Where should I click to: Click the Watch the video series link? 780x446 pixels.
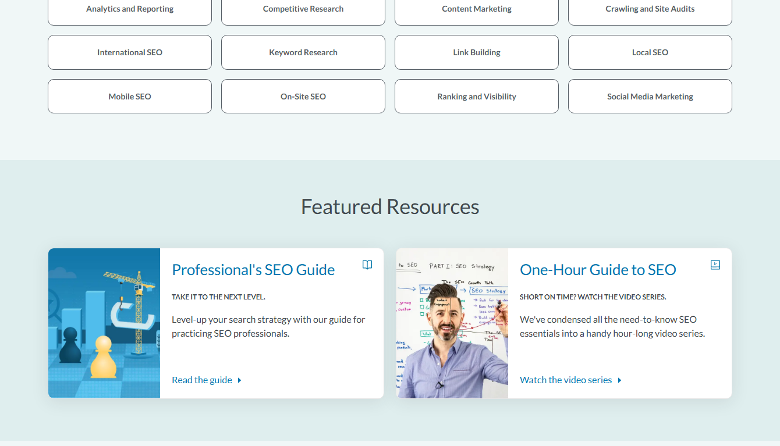click(566, 380)
